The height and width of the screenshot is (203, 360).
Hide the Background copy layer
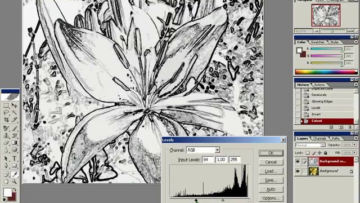pyautogui.click(x=298, y=162)
